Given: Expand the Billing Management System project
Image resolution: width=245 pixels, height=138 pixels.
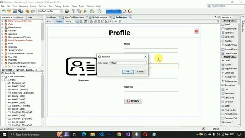Looking at the screenshot, I should (x=2, y=21).
